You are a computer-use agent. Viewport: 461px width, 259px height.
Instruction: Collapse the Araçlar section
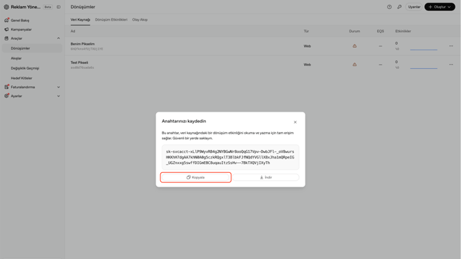58,39
